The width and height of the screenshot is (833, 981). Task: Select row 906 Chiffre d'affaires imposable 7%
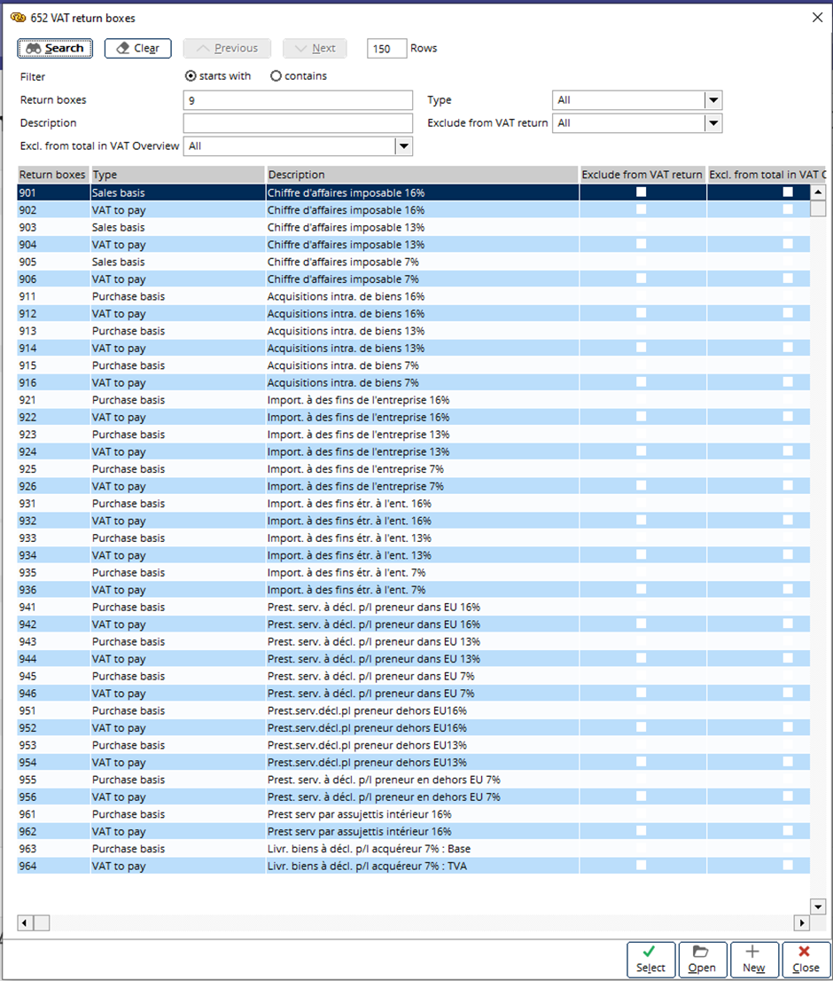pyautogui.click(x=414, y=279)
